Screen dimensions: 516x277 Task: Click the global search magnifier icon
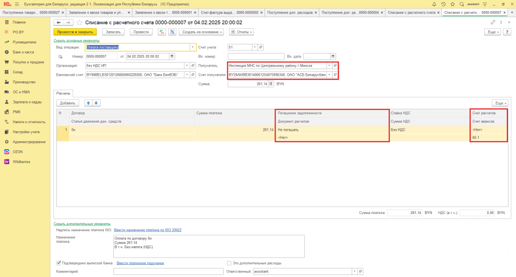(x=462, y=4)
